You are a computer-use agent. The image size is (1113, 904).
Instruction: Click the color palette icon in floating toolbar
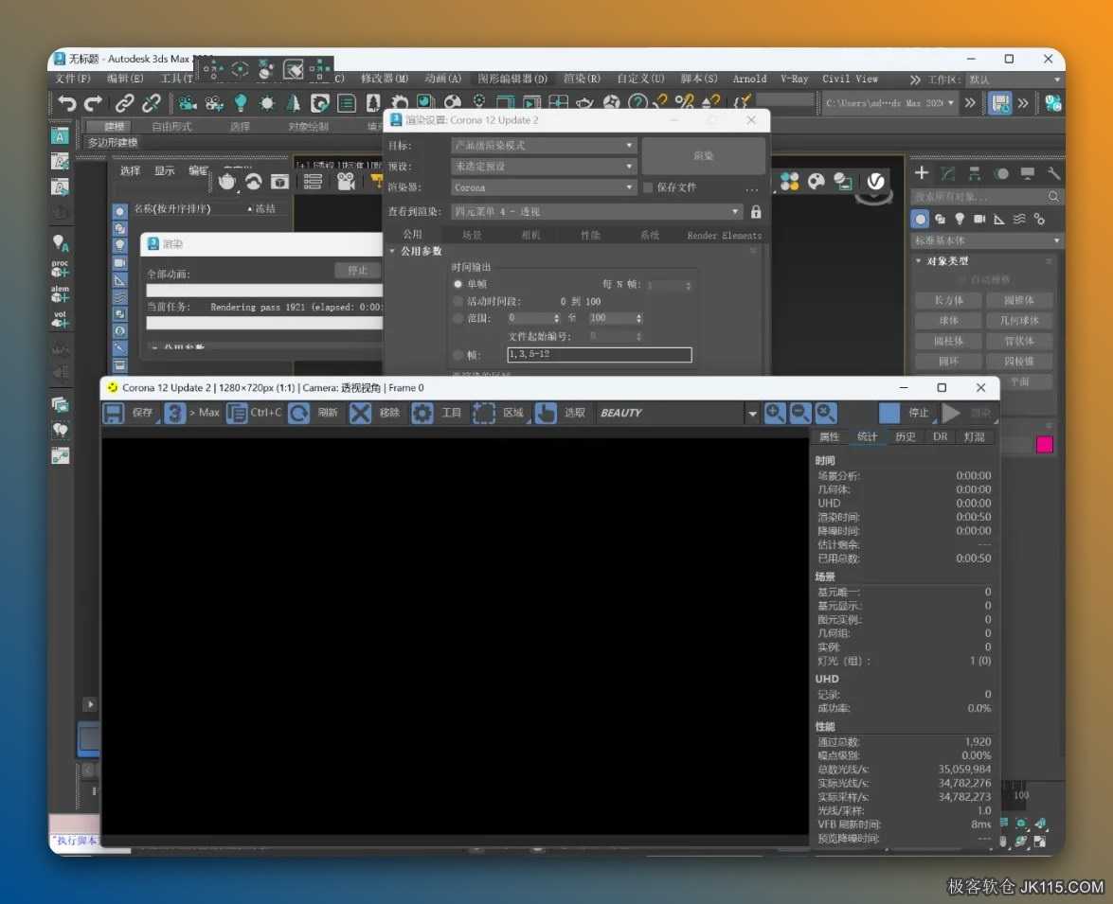pos(817,182)
